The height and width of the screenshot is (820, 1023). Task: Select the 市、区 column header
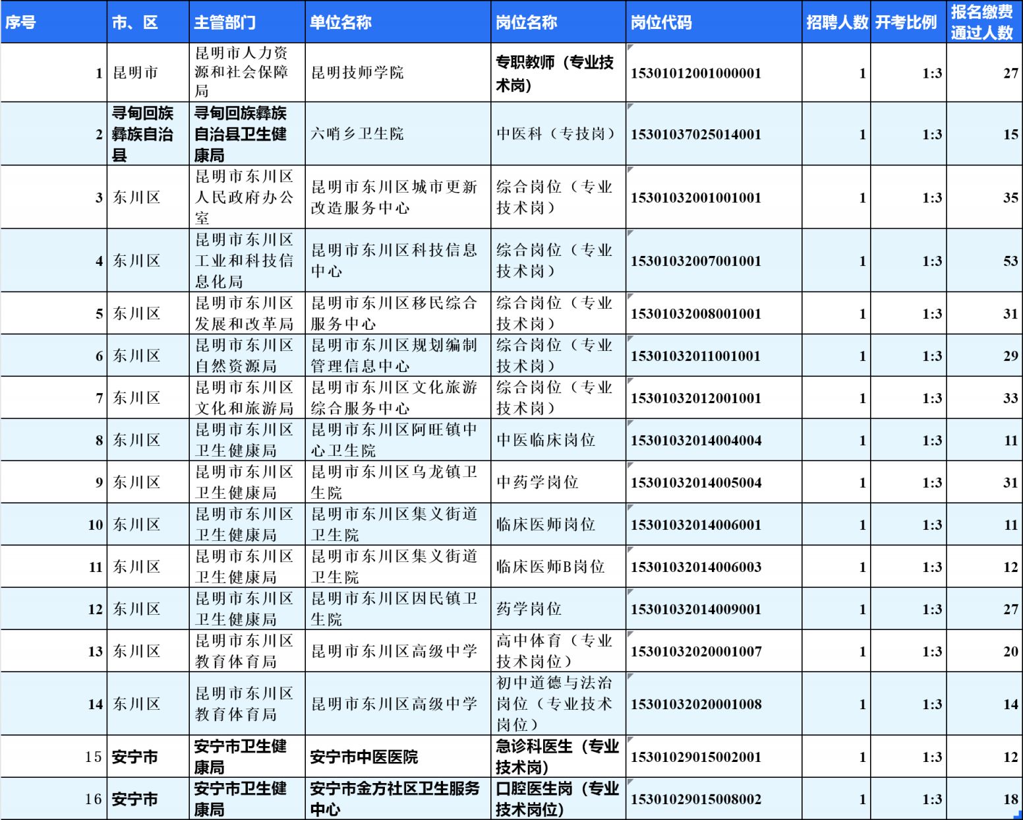148,22
